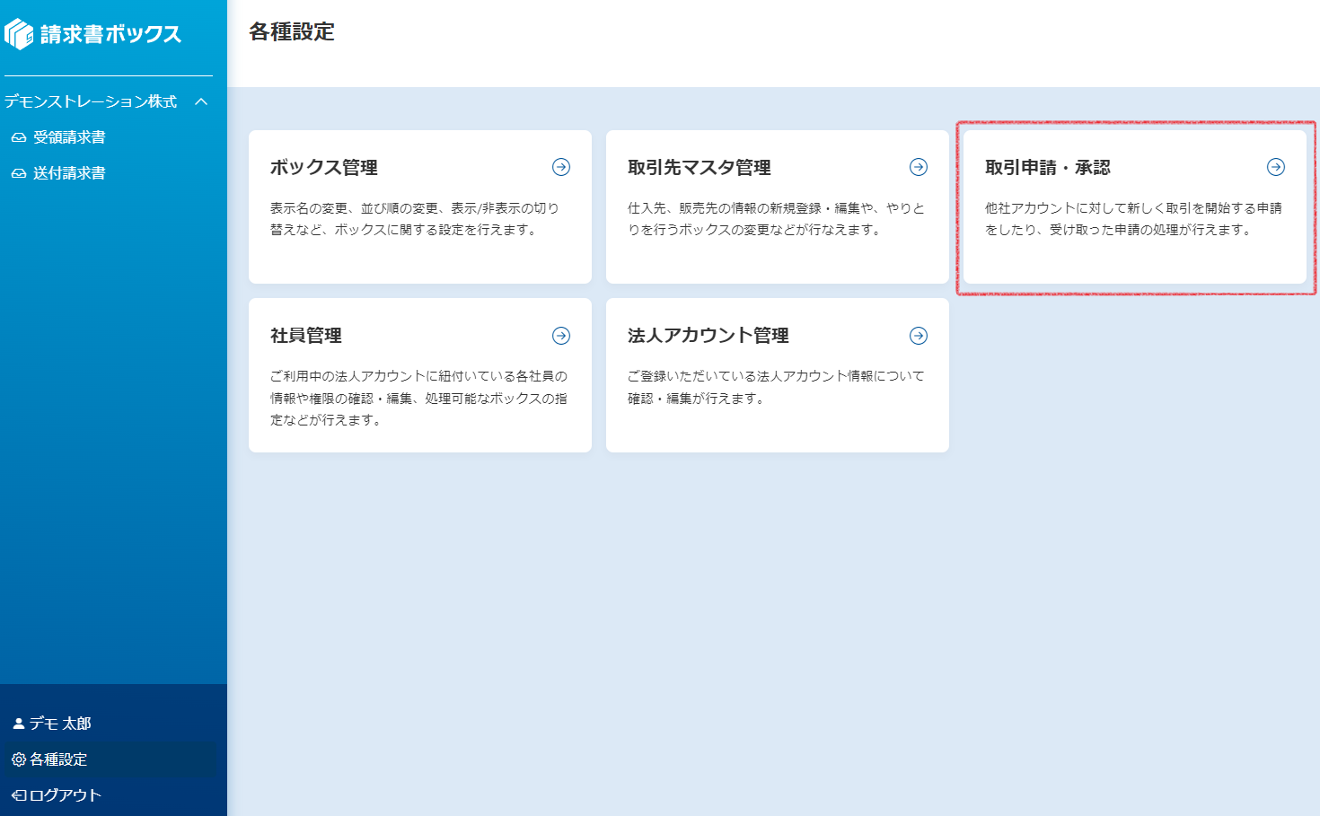Select the ボックス管理 card title
This screenshot has width=1320, height=816.
tap(324, 168)
